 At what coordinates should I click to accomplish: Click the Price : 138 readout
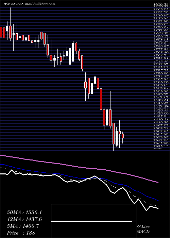pyautogui.click(x=21, y=233)
